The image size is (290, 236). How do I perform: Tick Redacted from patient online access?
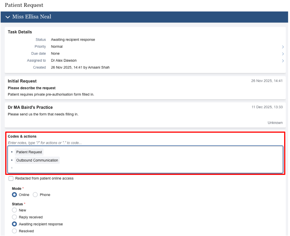click(11, 179)
